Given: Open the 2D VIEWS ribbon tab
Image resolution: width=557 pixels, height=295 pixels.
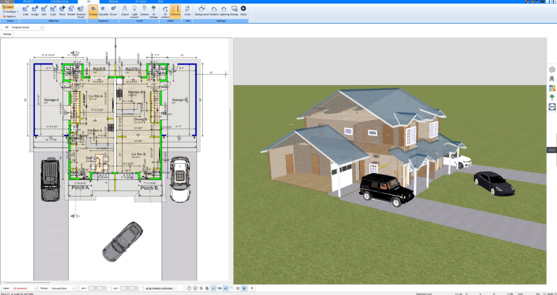Looking at the screenshot, I should [x=141, y=2].
